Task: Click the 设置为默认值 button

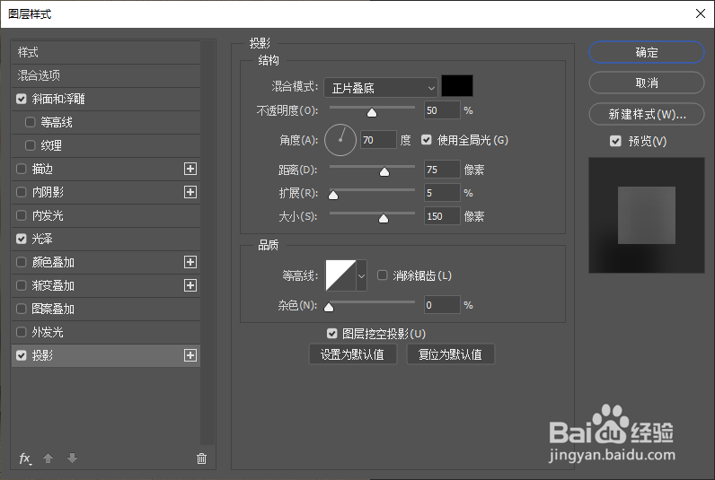Action: point(352,354)
